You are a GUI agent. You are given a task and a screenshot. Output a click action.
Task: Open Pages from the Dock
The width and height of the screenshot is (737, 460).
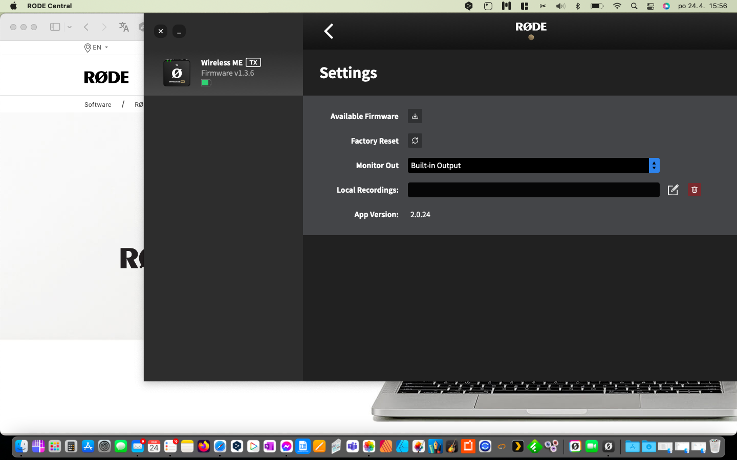[319, 446]
